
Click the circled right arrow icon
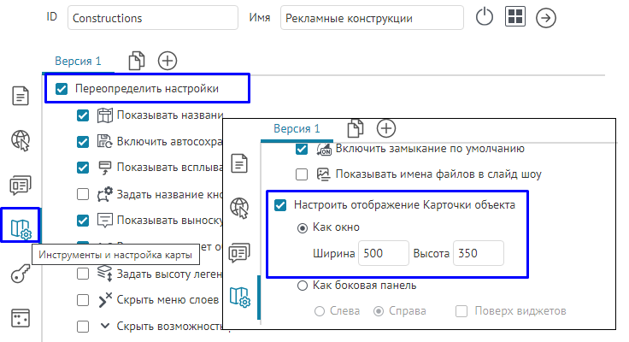(545, 18)
